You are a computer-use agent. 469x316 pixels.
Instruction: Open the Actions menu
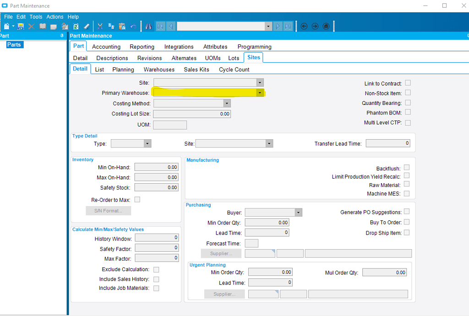[x=55, y=16]
